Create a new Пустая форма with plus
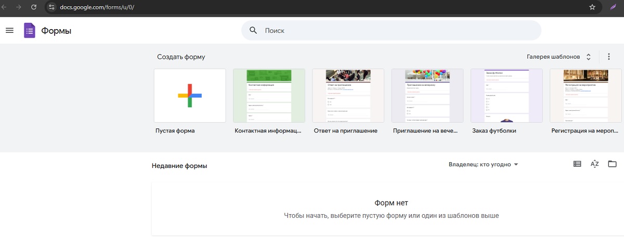Image resolution: width=624 pixels, height=237 pixels. pos(190,96)
